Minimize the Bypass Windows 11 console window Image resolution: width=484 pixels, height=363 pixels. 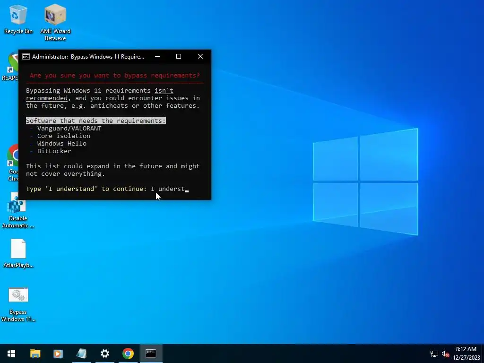coord(157,57)
